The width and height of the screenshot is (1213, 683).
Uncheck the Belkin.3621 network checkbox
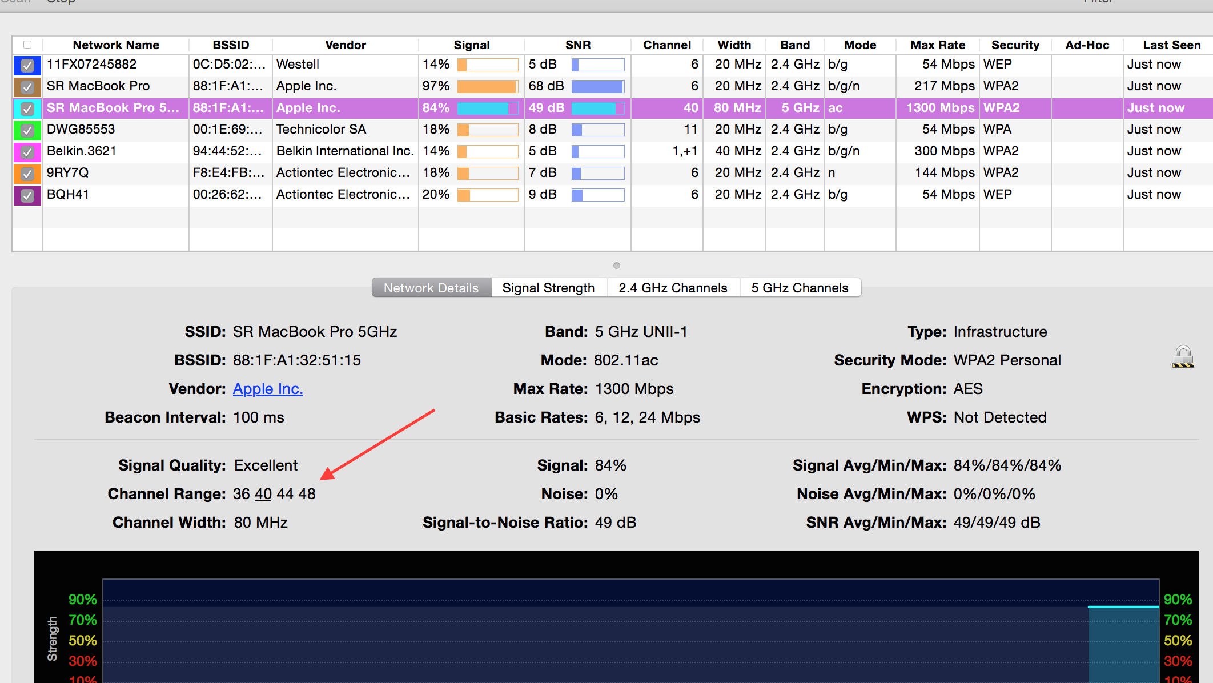[27, 152]
